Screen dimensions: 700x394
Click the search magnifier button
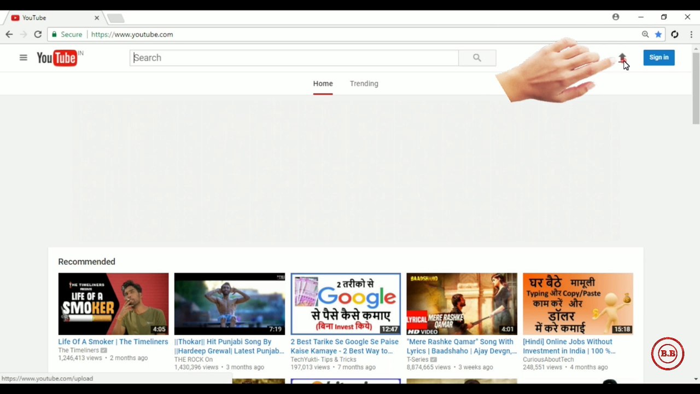pyautogui.click(x=477, y=57)
